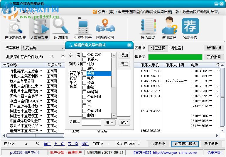Close the 编辑自定义导出格式 dialog
226x157 pixels.
(x=130, y=45)
